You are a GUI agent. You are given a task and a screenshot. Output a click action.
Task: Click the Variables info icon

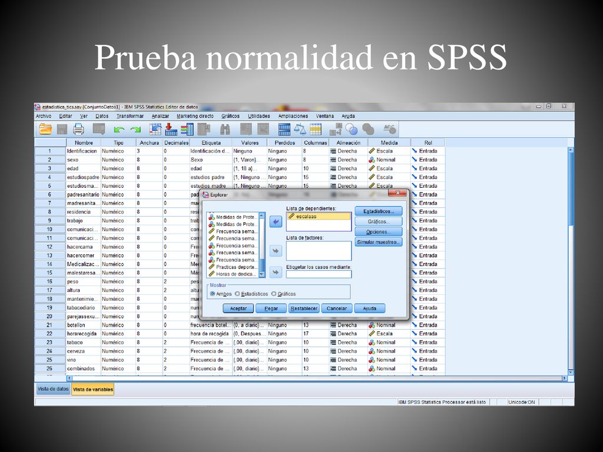point(187,129)
